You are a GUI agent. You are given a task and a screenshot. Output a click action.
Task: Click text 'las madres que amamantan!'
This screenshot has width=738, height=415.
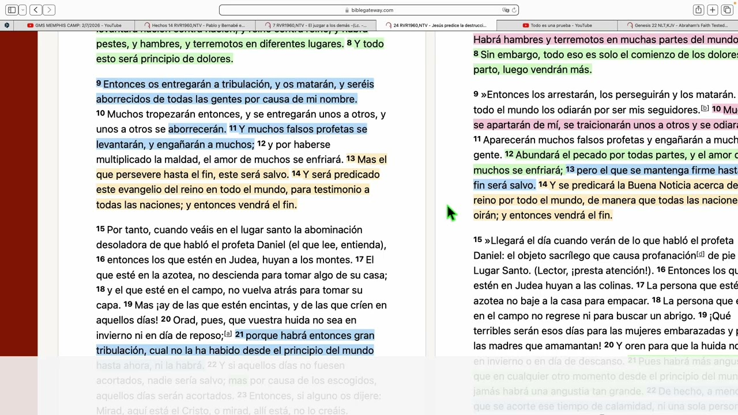537,346
